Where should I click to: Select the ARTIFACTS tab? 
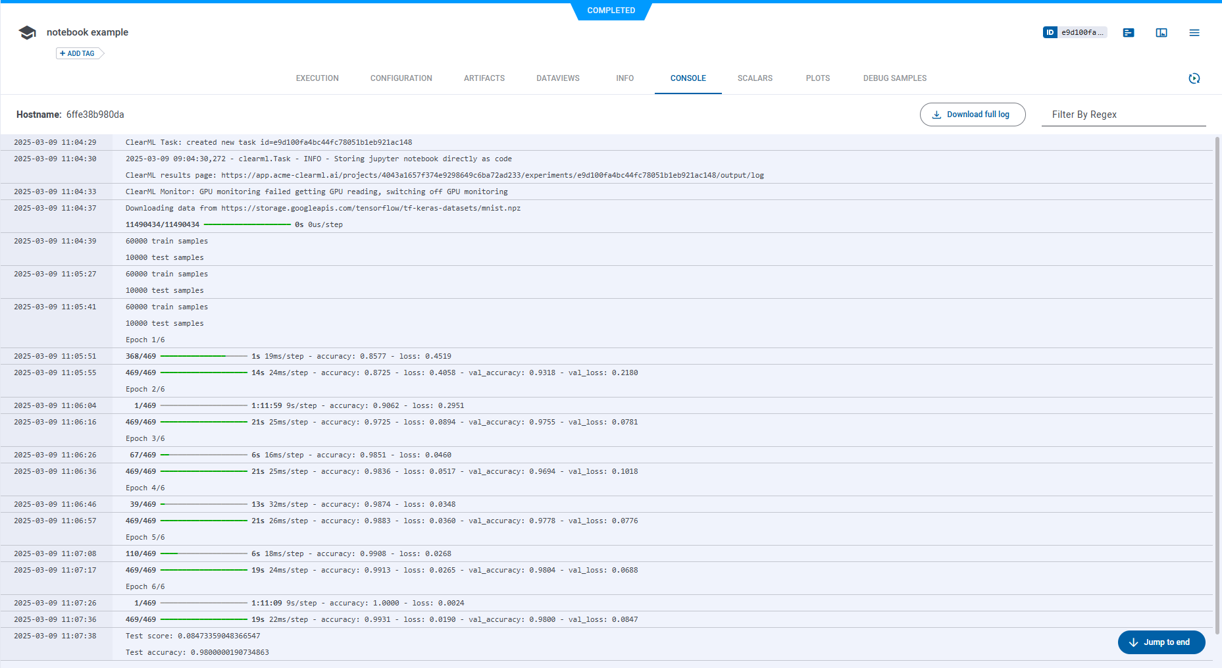point(484,78)
